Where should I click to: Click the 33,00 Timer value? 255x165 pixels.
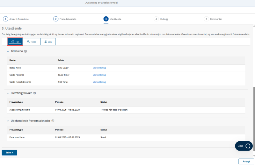point(63,75)
